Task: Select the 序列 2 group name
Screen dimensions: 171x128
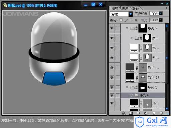Action: pos(153,28)
